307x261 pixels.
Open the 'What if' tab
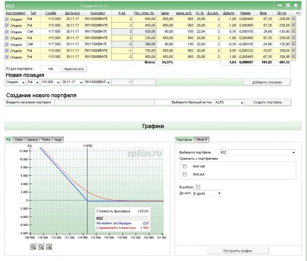[201, 140]
